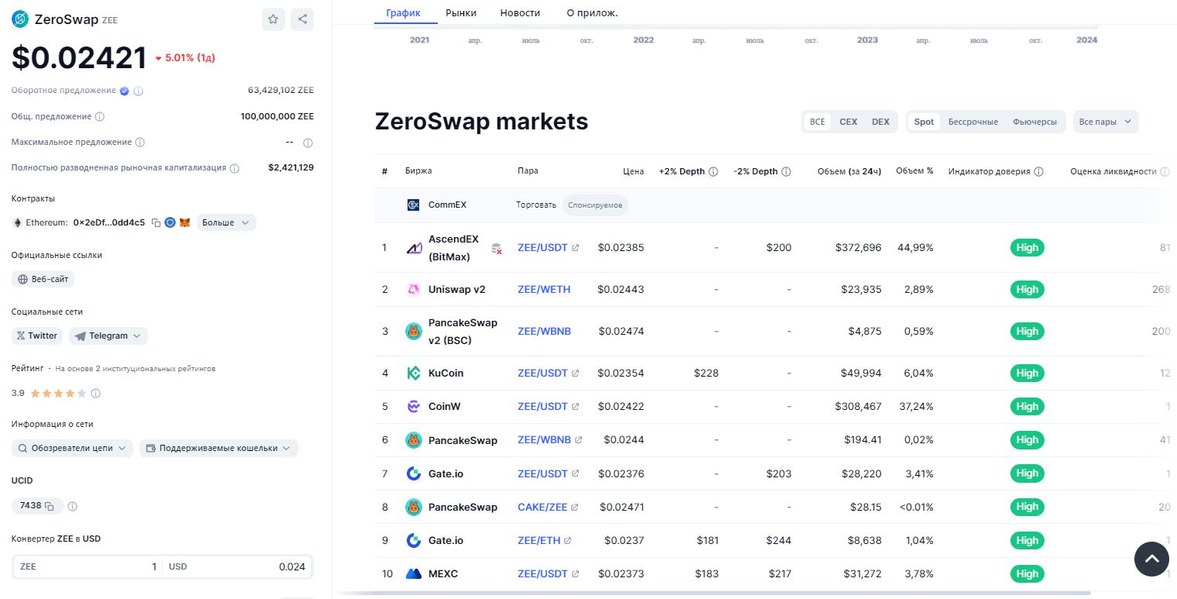Expand the Больше contracts dropdown
This screenshot has height=599, width=1177.
(x=225, y=222)
